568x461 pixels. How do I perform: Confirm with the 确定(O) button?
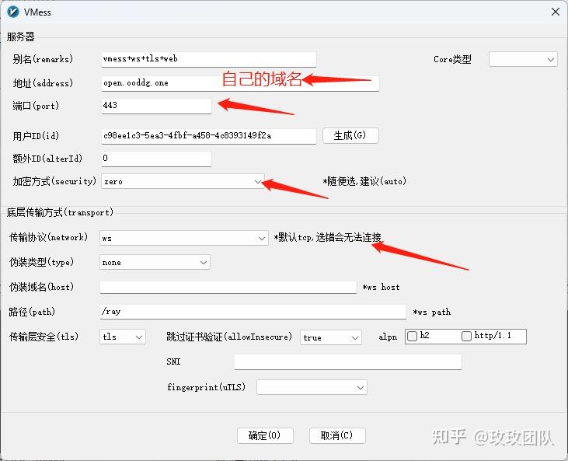(x=265, y=435)
